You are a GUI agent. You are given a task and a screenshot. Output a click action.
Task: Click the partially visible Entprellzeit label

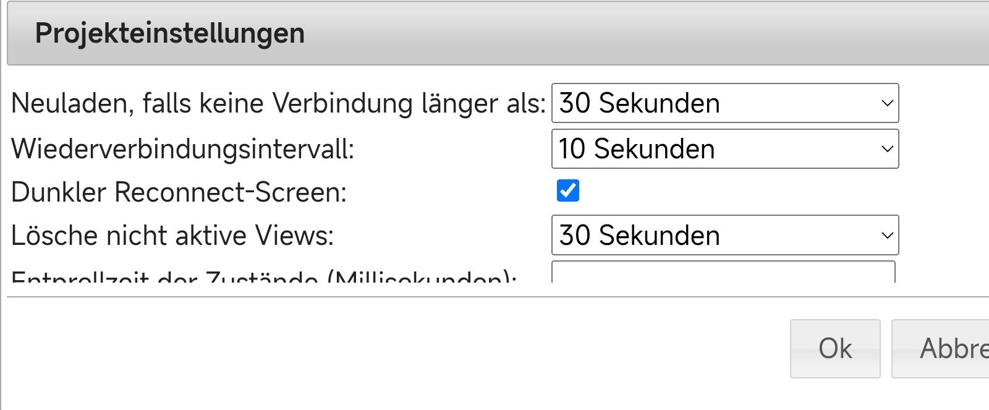263,276
